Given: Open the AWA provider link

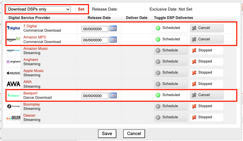Looking at the screenshot, I should (x=27, y=82).
